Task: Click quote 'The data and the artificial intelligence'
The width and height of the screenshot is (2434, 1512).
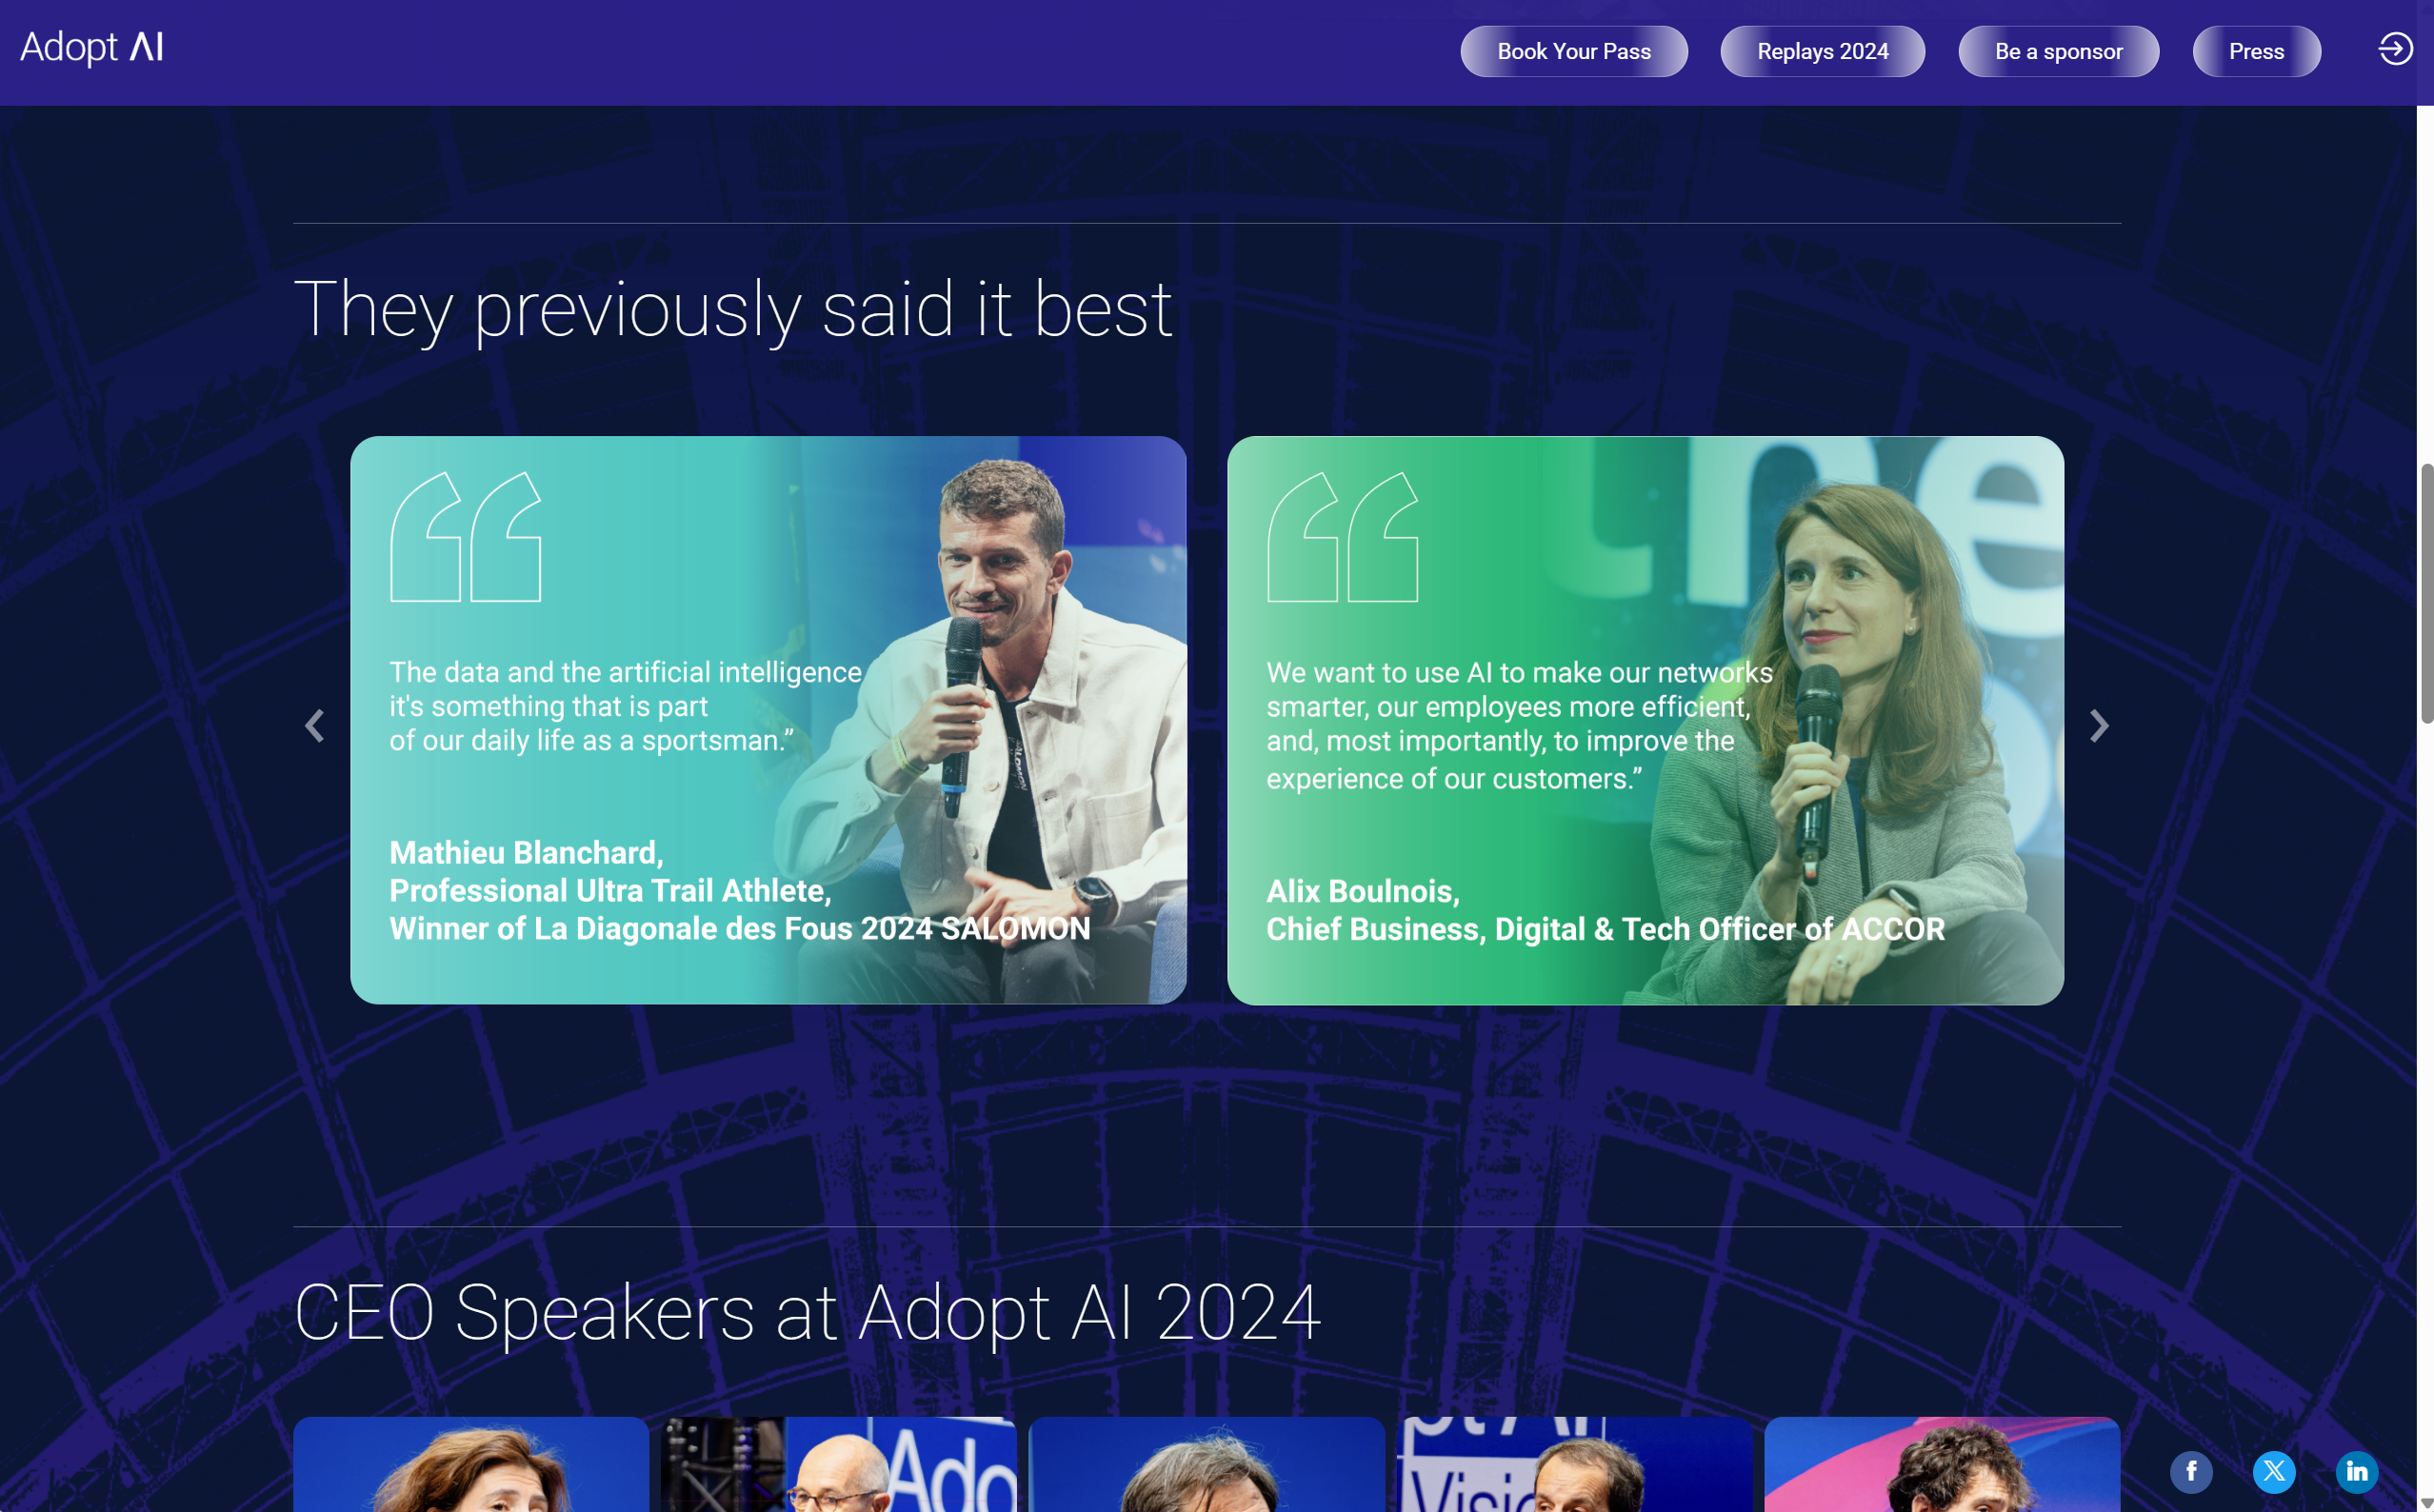Action: click(x=626, y=706)
